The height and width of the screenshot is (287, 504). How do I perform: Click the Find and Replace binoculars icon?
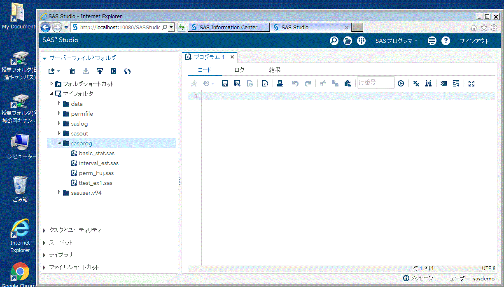[428, 83]
